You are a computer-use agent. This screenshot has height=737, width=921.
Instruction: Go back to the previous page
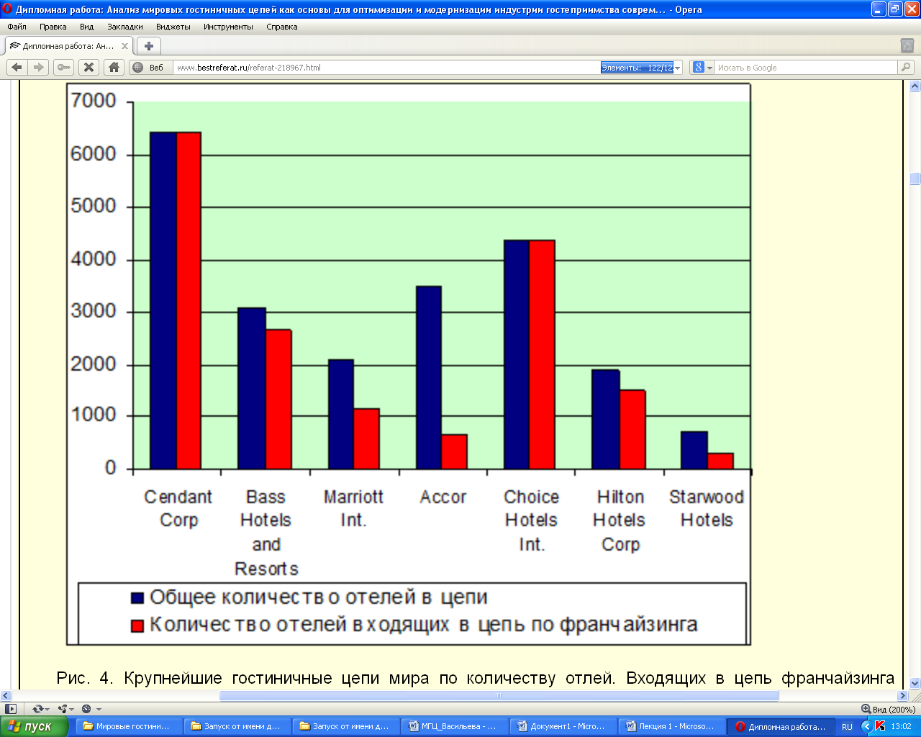coord(17,67)
